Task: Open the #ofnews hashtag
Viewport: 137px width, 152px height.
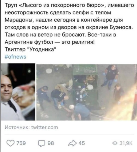Action: [16, 57]
